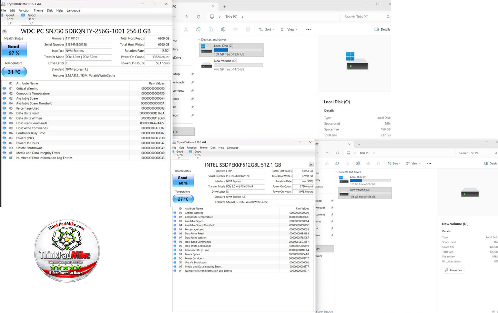
Task: Toggle Details pane in Explorer with Local Disk selected
Action: [383, 29]
